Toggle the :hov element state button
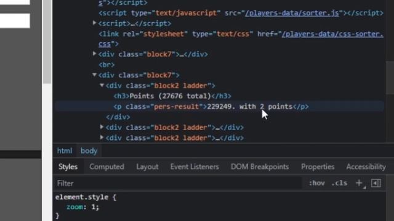The image size is (394, 221). (317, 183)
